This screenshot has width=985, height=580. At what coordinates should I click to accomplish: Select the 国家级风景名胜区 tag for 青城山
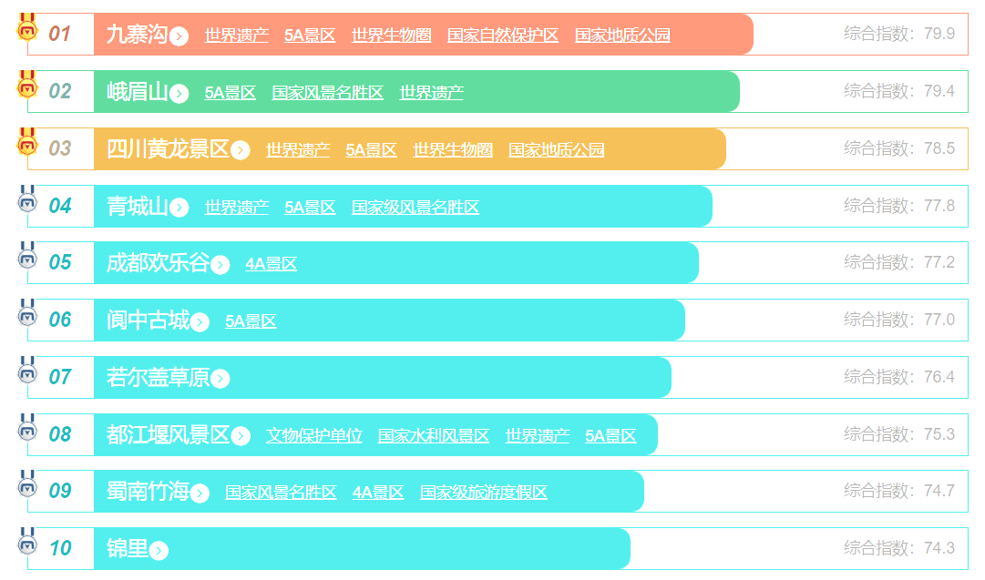pyautogui.click(x=416, y=208)
